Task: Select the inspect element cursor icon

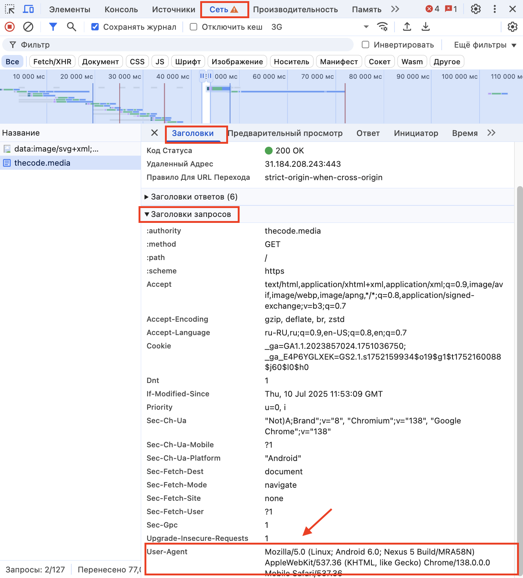Action: coord(9,9)
